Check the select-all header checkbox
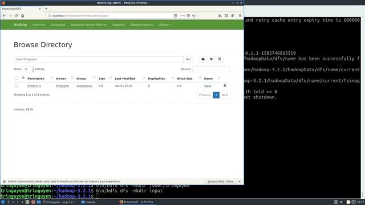This screenshot has height=205, width=365. [x=17, y=78]
